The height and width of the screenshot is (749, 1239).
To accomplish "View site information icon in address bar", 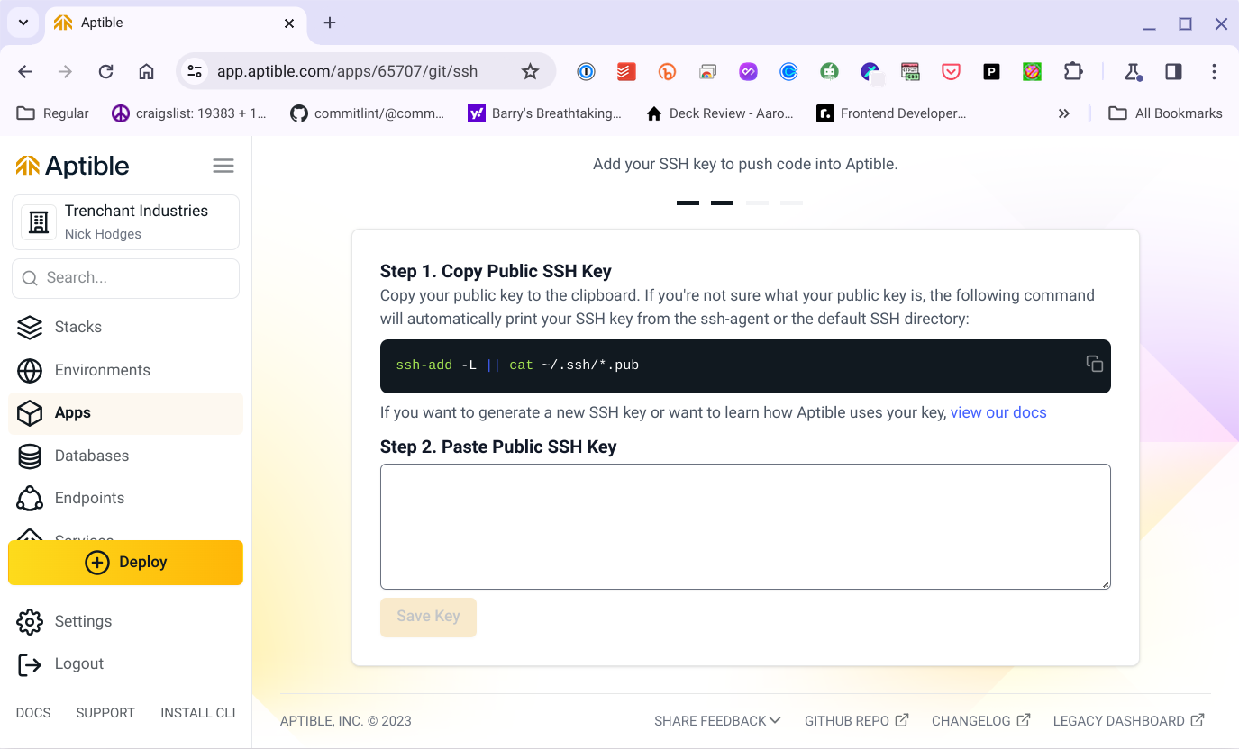I will [194, 72].
